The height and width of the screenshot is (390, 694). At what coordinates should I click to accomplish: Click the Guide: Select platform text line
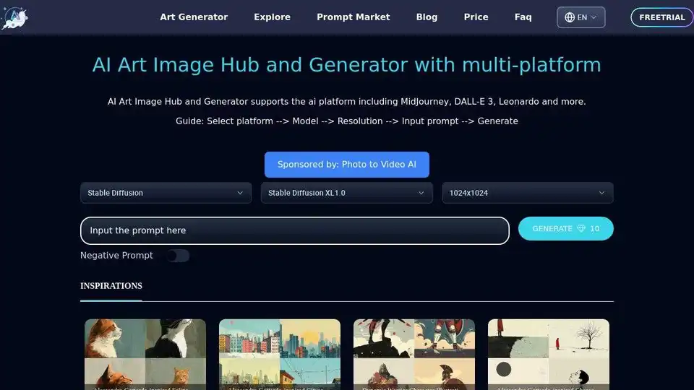(x=346, y=121)
